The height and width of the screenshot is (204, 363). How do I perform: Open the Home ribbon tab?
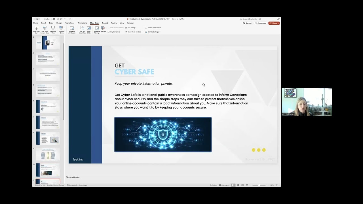[x=35, y=23]
